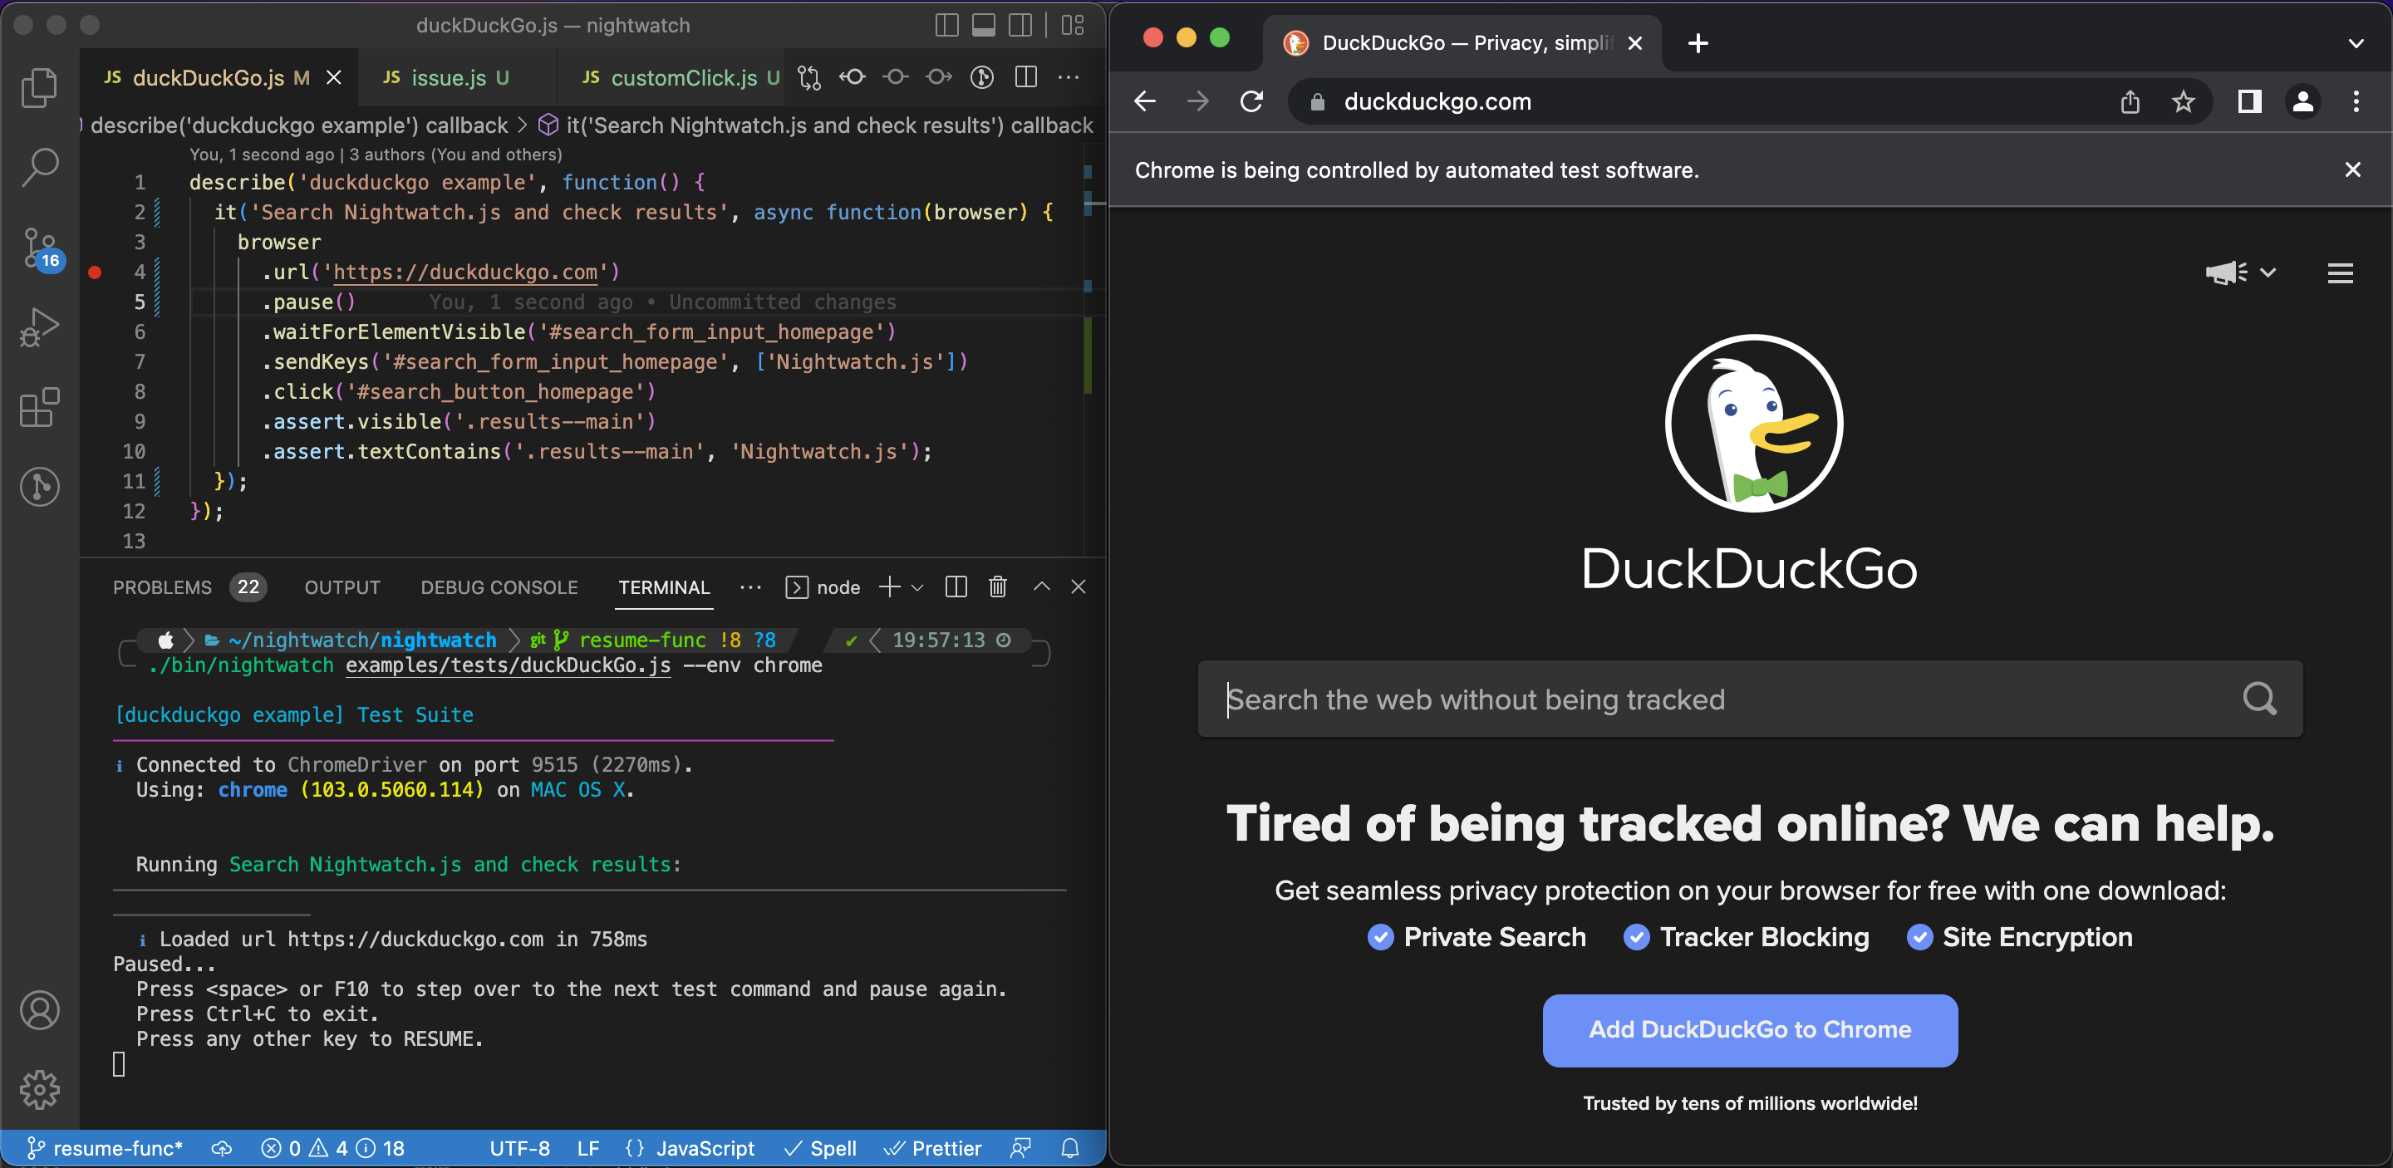Click the .pause() code on line 5
The width and height of the screenshot is (2393, 1168).
click(308, 302)
